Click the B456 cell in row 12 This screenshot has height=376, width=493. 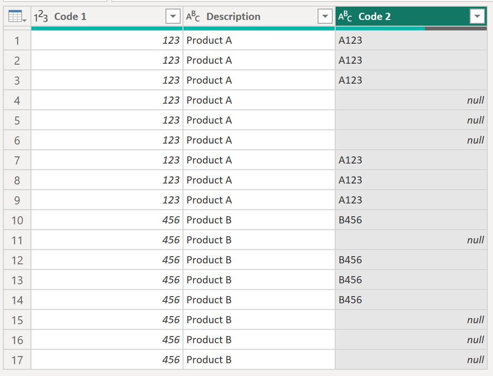pos(411,260)
